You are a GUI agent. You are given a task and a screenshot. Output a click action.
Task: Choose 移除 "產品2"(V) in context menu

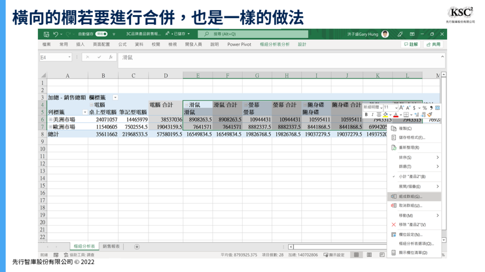click(414, 224)
